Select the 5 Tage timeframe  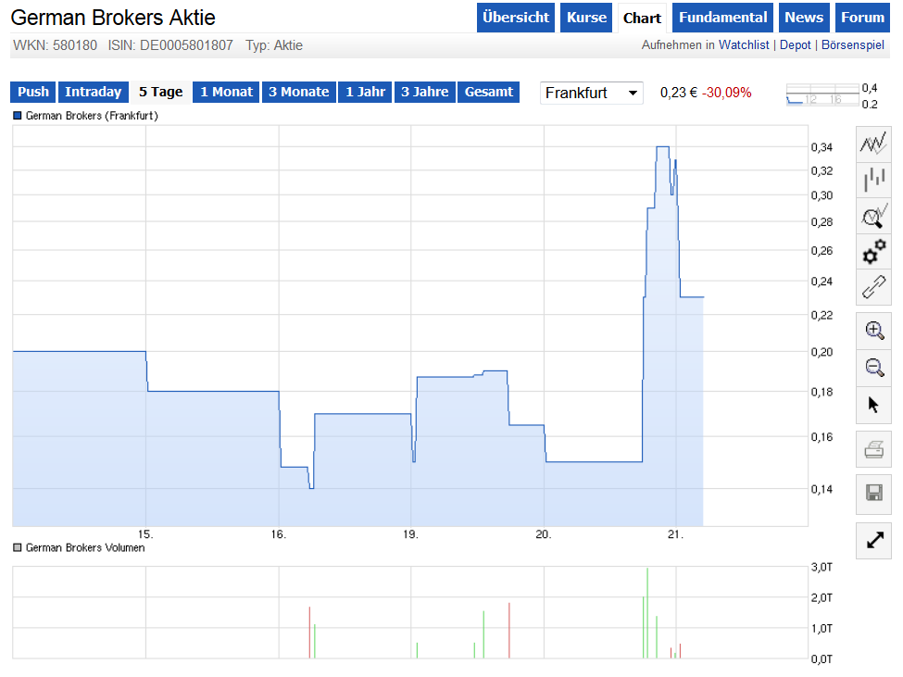pyautogui.click(x=160, y=92)
